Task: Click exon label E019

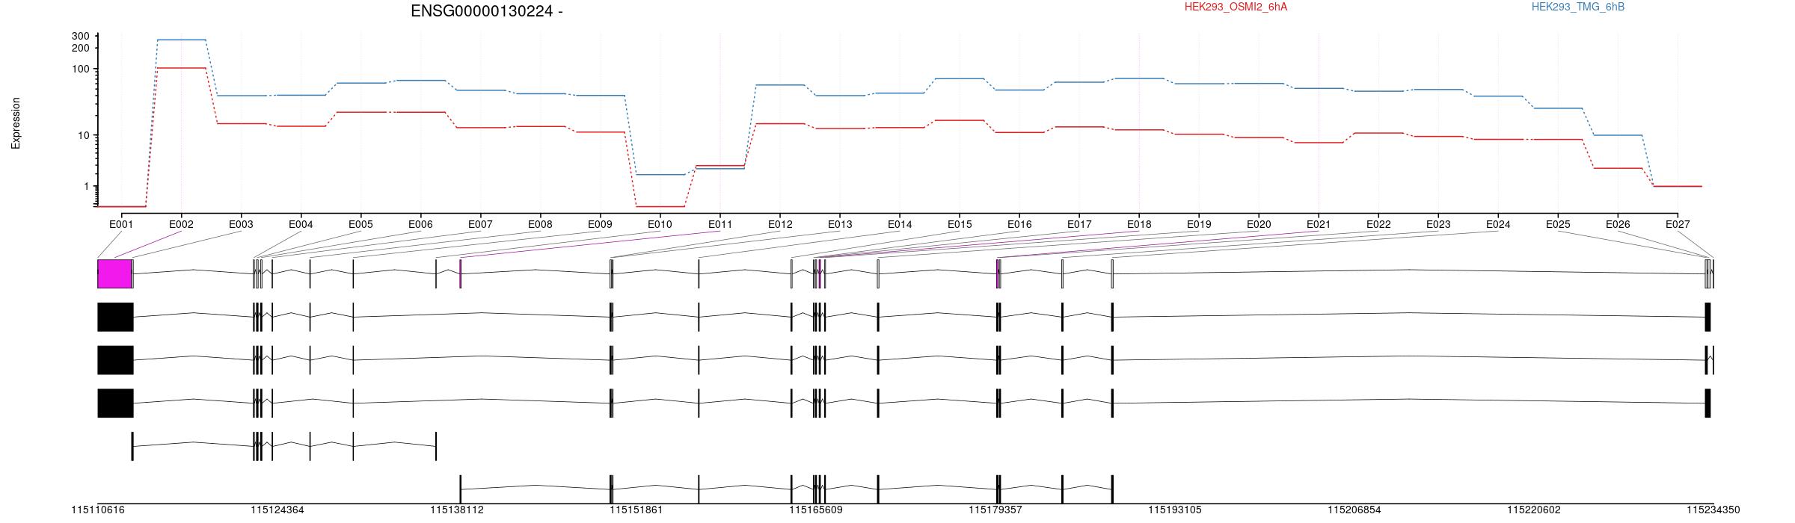Action: (1199, 224)
